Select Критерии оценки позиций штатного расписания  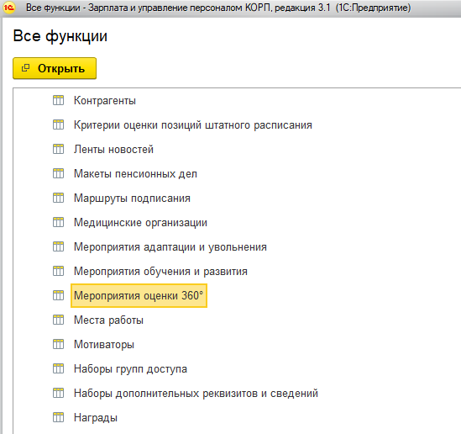pyautogui.click(x=193, y=125)
